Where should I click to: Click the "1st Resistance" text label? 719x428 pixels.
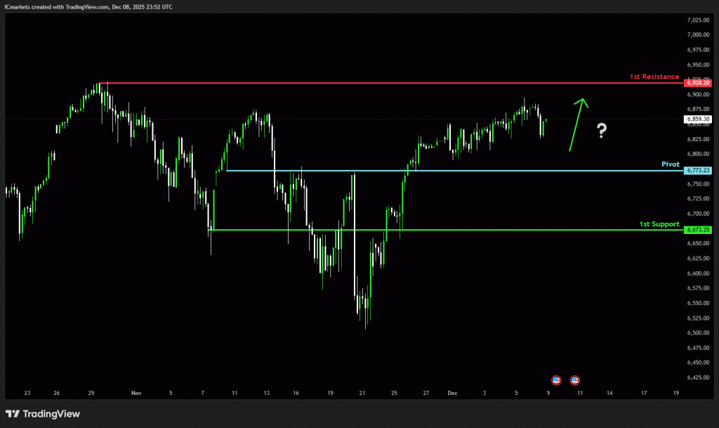click(x=654, y=77)
